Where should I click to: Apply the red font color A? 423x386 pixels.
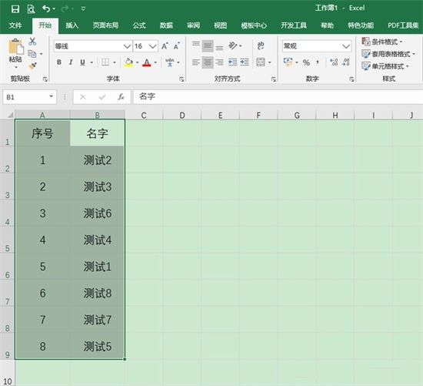click(x=146, y=62)
